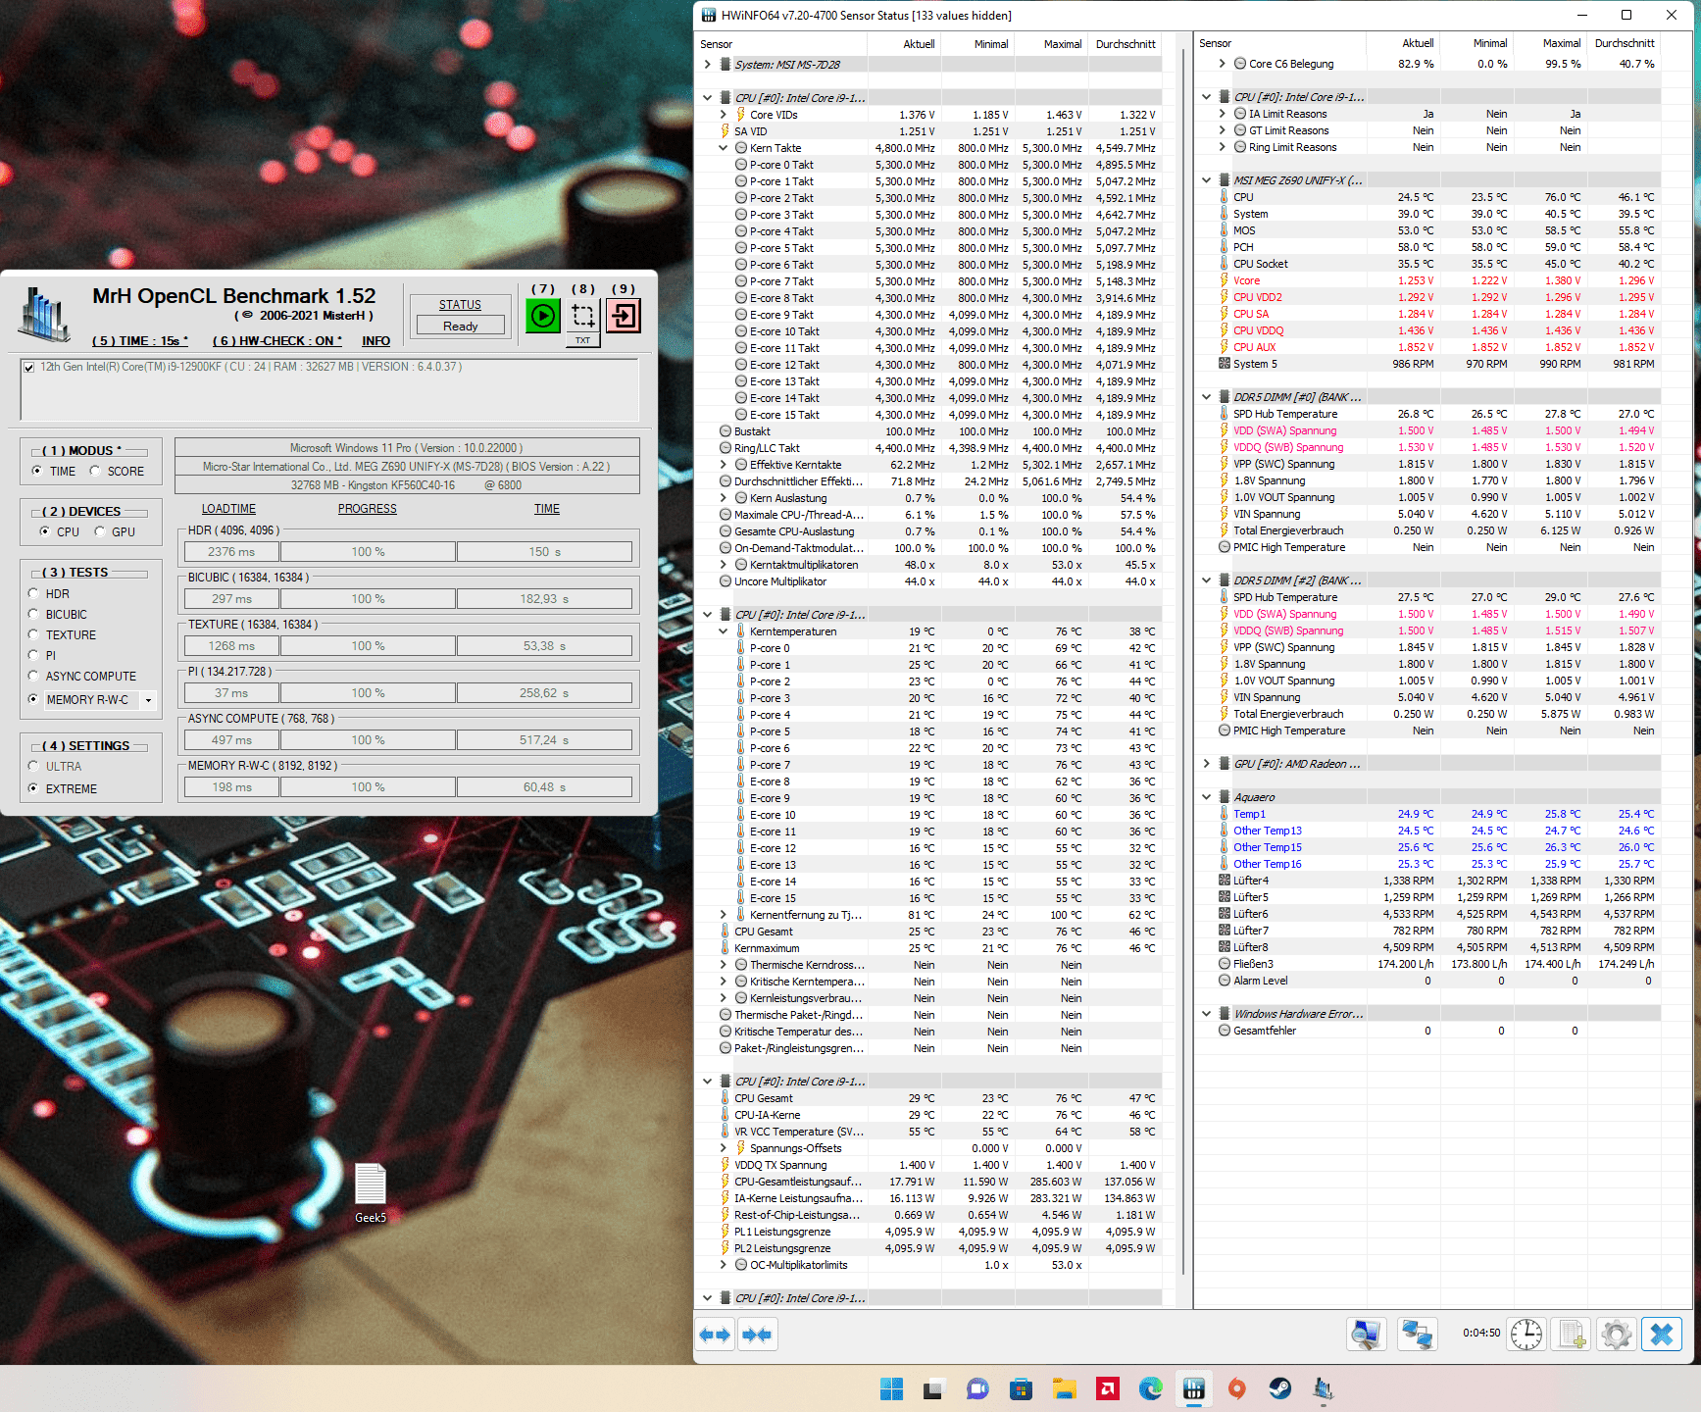Open HWiNFO sensor settings gear icon
Image resolution: width=1701 pixels, height=1412 pixels.
tap(1617, 1335)
